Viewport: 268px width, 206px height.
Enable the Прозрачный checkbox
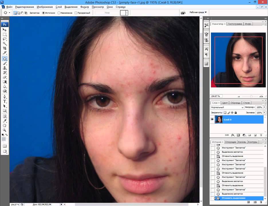(x=76, y=13)
